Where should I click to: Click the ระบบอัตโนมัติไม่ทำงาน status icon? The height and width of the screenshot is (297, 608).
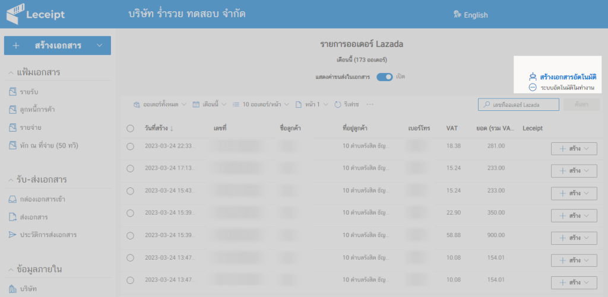pyautogui.click(x=533, y=88)
